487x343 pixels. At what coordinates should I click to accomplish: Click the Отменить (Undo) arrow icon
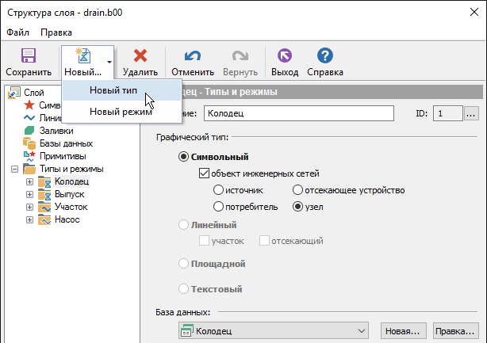click(192, 56)
